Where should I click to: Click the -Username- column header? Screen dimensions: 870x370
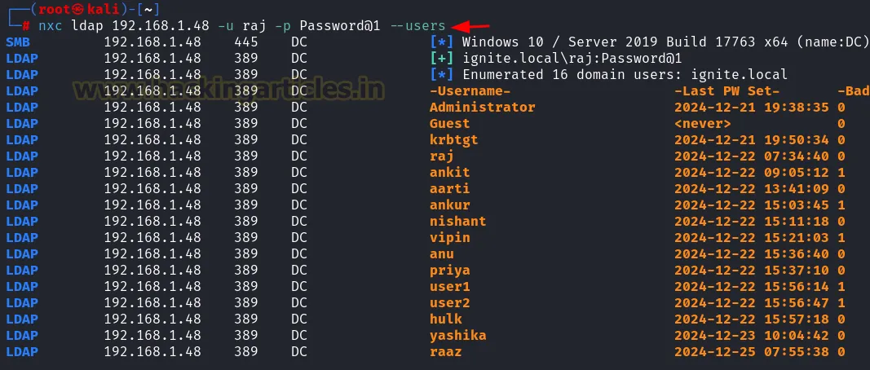coord(470,90)
